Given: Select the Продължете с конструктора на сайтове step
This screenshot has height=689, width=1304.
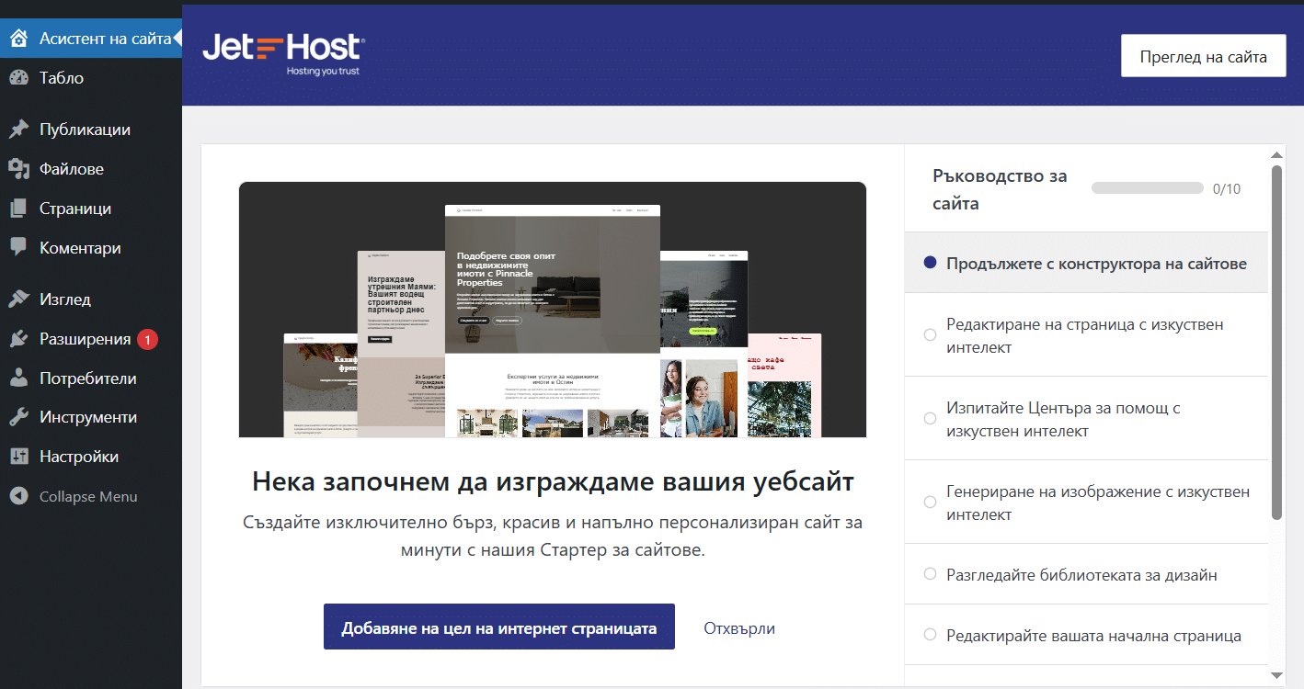Looking at the screenshot, I should 1095,264.
